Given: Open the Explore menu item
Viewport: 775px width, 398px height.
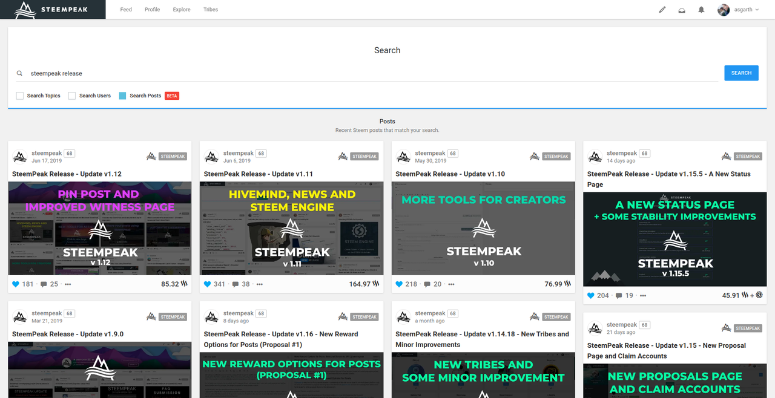Looking at the screenshot, I should (182, 10).
